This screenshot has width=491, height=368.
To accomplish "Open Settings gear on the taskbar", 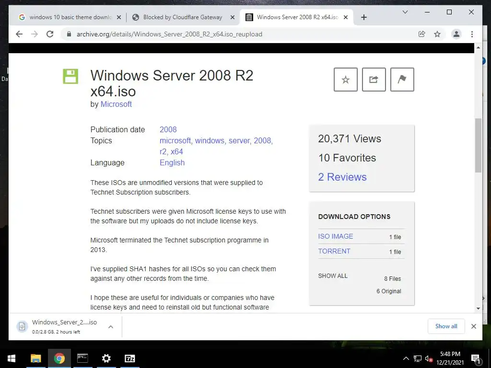I will click(x=106, y=358).
